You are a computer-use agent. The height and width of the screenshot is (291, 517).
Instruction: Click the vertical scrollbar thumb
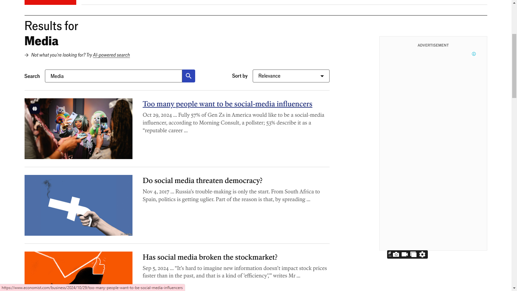[514, 66]
